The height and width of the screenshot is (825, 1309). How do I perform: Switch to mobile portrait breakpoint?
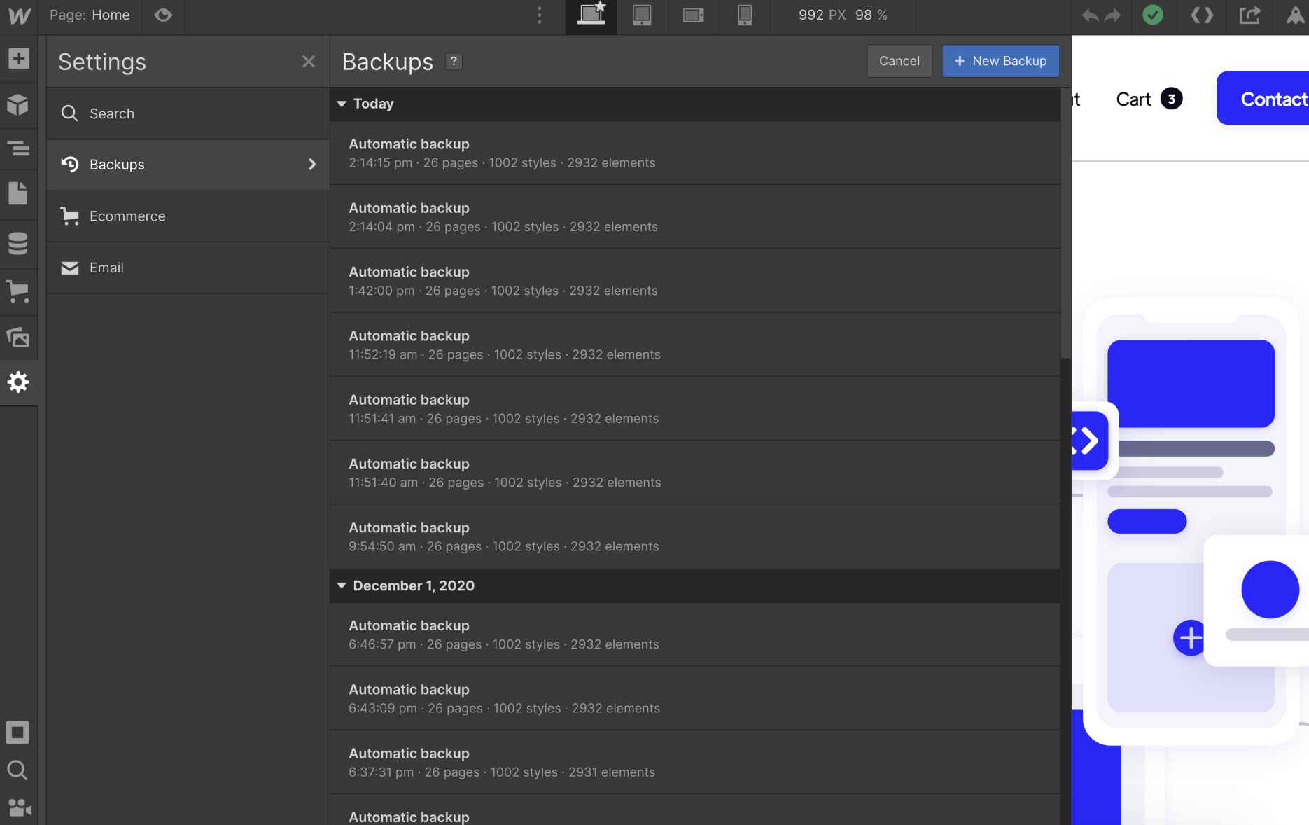[744, 15]
